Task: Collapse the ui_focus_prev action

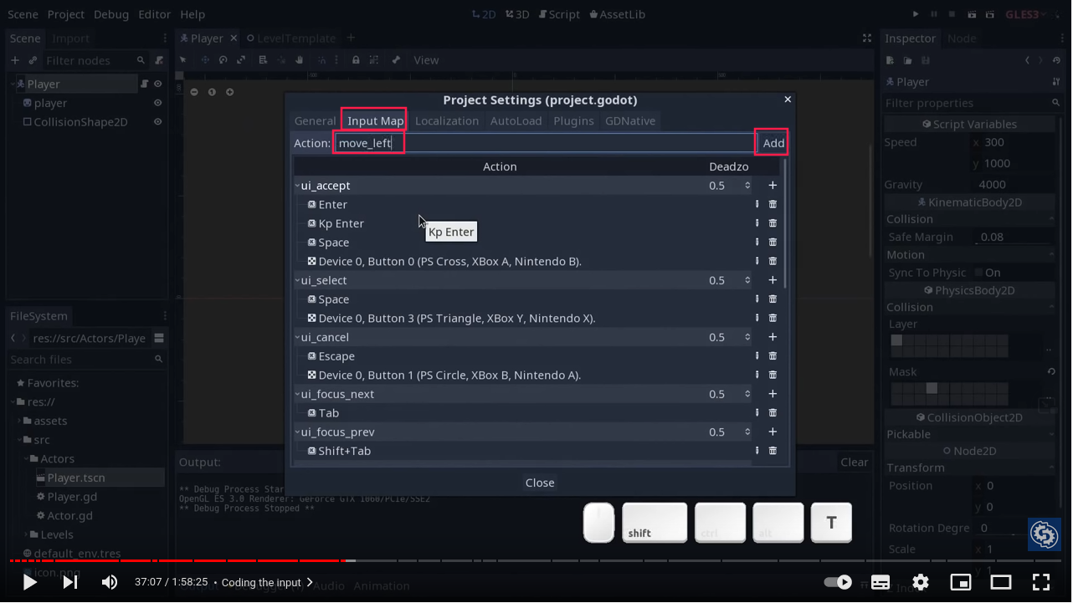Action: coord(296,432)
